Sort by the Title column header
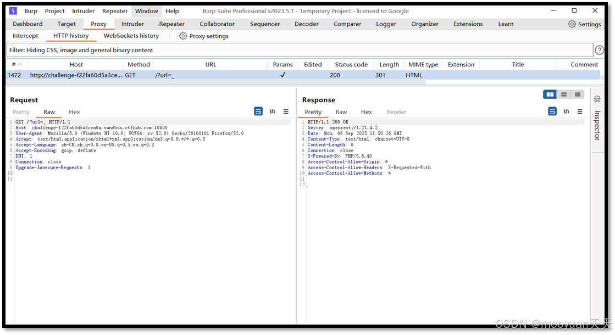Viewport: 615px width, 335px height. 518,64
